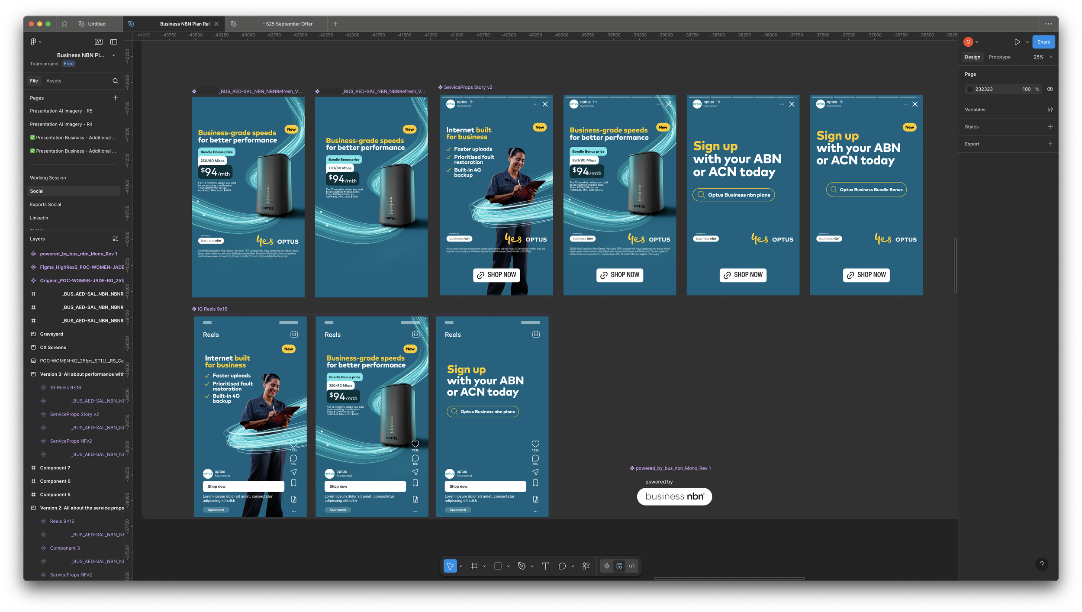Open the play options dropdown arrow
This screenshot has width=1082, height=612.
coord(1027,42)
